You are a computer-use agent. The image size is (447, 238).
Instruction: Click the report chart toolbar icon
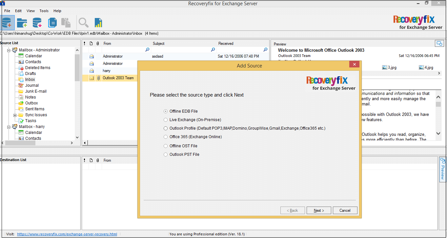pyautogui.click(x=98, y=23)
